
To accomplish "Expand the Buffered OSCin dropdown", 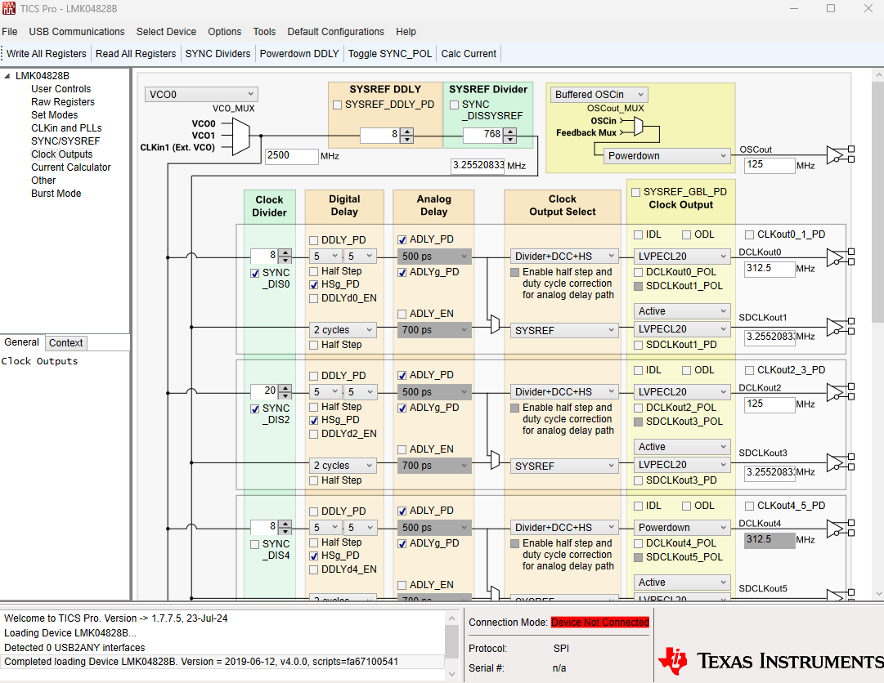I will 599,95.
